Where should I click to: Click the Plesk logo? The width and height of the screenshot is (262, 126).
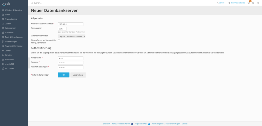pyautogui.click(x=6, y=4)
